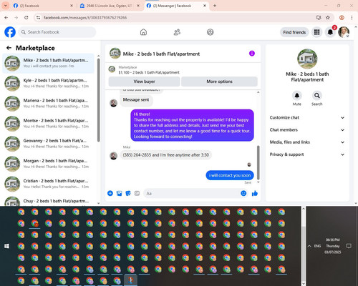Choose a GIF icon in composer
The height and width of the screenshot is (286, 358).
click(137, 193)
